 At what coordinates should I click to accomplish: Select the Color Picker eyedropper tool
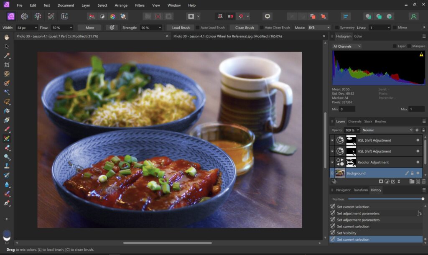click(x=7, y=56)
